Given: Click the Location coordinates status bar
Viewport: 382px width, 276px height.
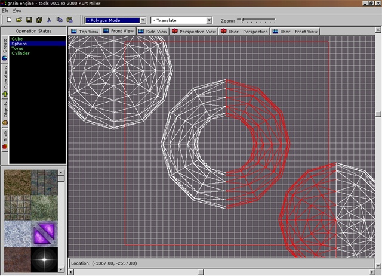Looking at the screenshot, I should 221,263.
